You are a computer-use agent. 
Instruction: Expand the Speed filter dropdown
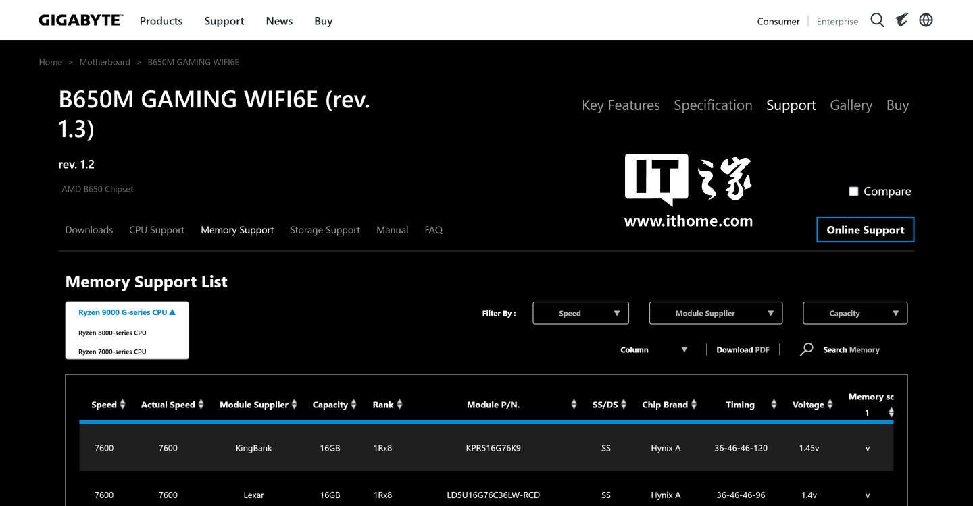pyautogui.click(x=580, y=313)
